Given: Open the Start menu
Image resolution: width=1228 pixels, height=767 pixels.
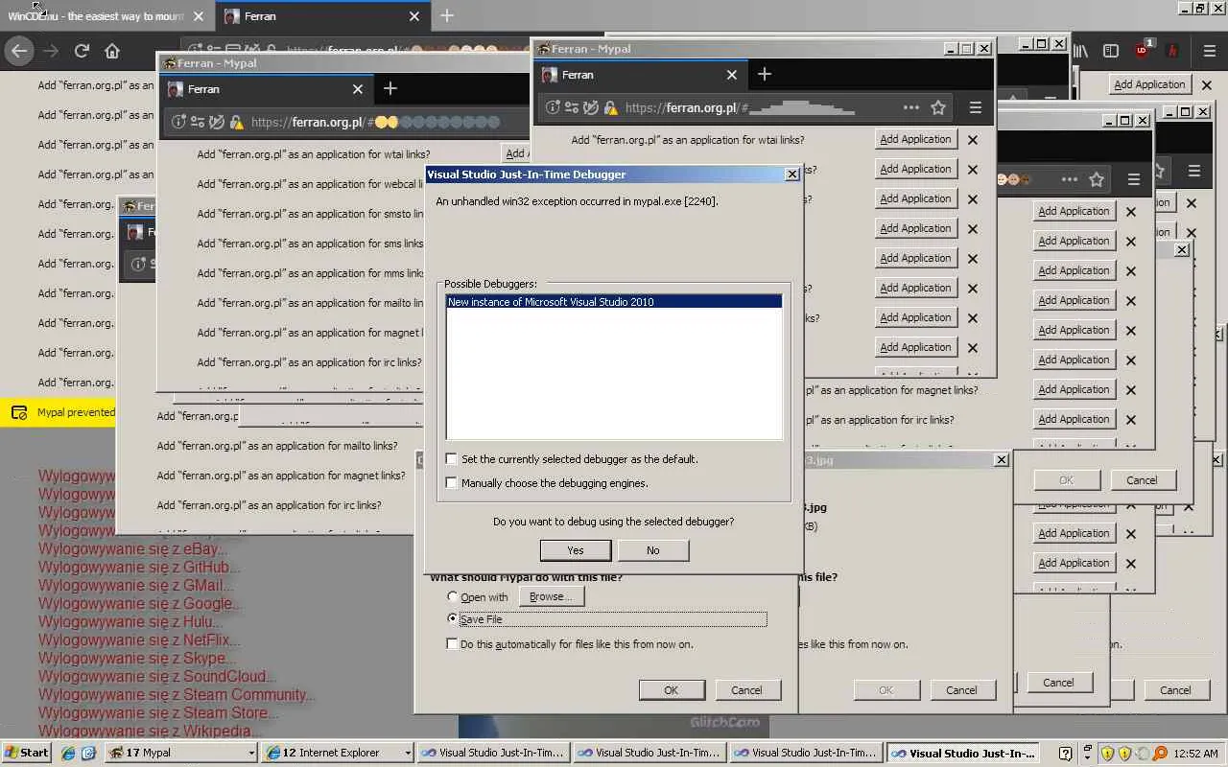Looking at the screenshot, I should [27, 753].
